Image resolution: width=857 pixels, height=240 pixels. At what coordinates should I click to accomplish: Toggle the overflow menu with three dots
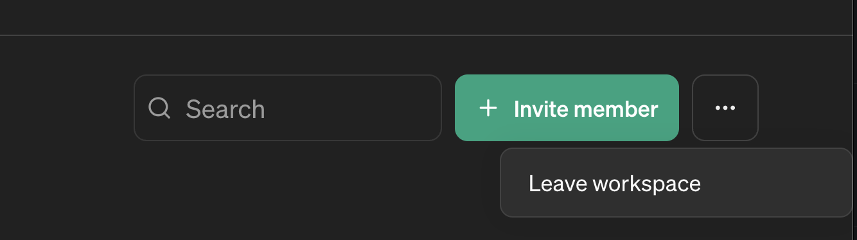pyautogui.click(x=725, y=108)
